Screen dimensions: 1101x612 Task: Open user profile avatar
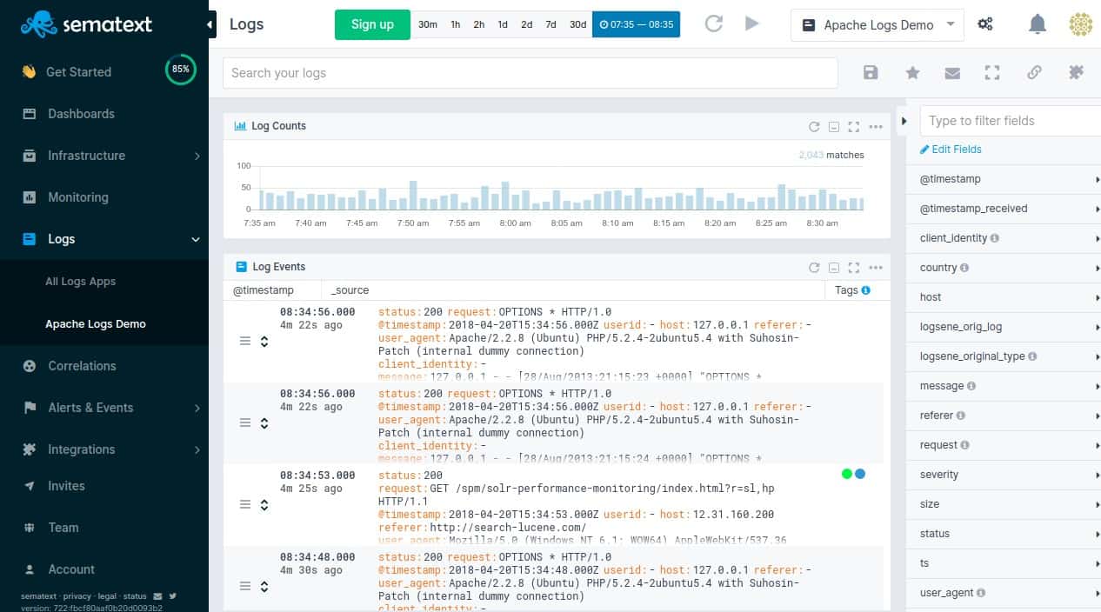coord(1080,24)
